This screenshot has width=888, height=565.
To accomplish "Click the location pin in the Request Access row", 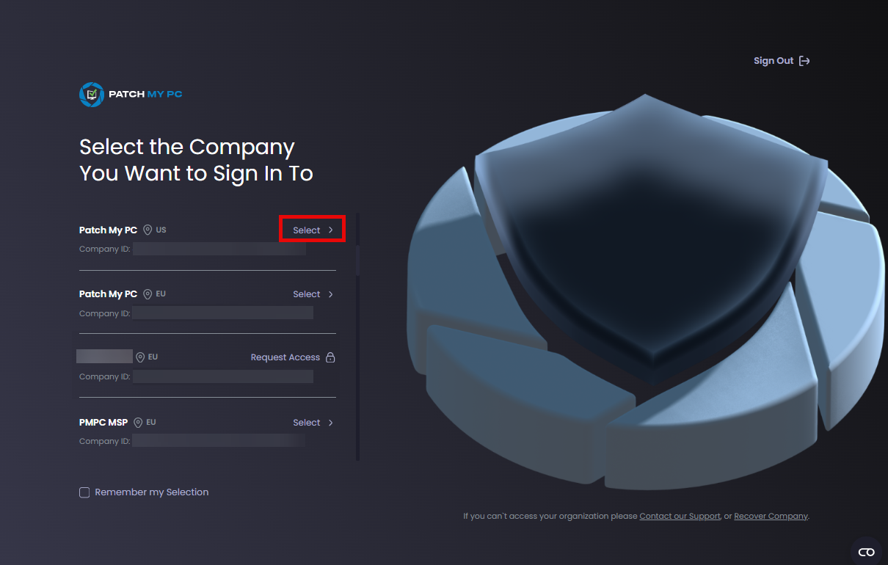I will coord(139,357).
